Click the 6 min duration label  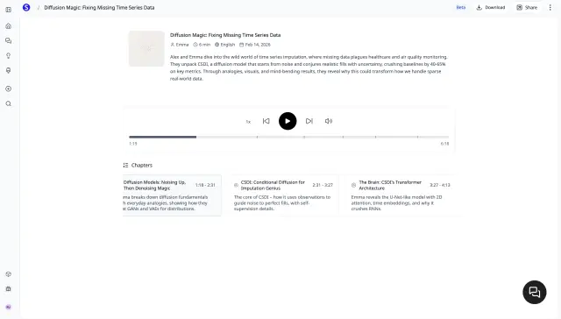coord(202,45)
